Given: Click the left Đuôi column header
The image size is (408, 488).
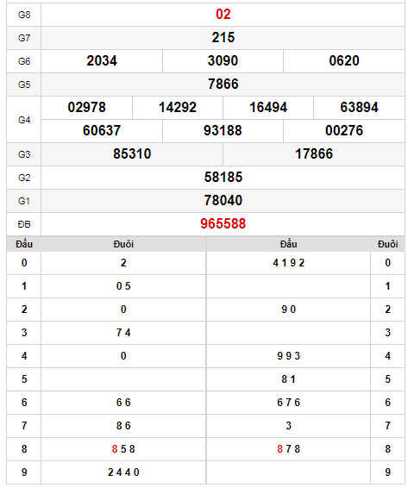Looking at the screenshot, I should 123,244.
